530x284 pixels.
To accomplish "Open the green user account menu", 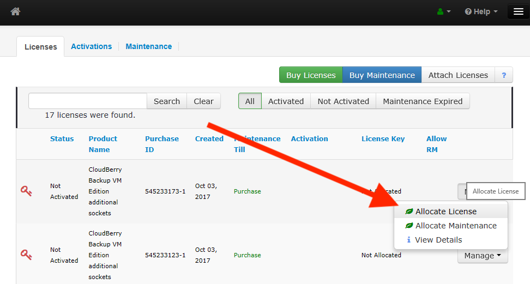I will (x=444, y=11).
